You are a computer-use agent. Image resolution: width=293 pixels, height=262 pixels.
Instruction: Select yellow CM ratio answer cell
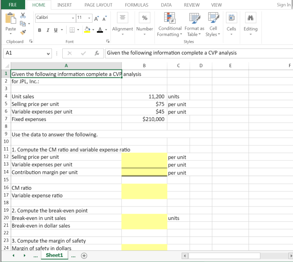[144, 187]
